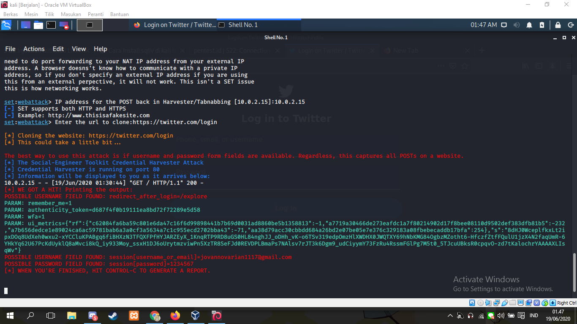Switch to Login on Twitter Firefox window
577x324 pixels.
174,25
